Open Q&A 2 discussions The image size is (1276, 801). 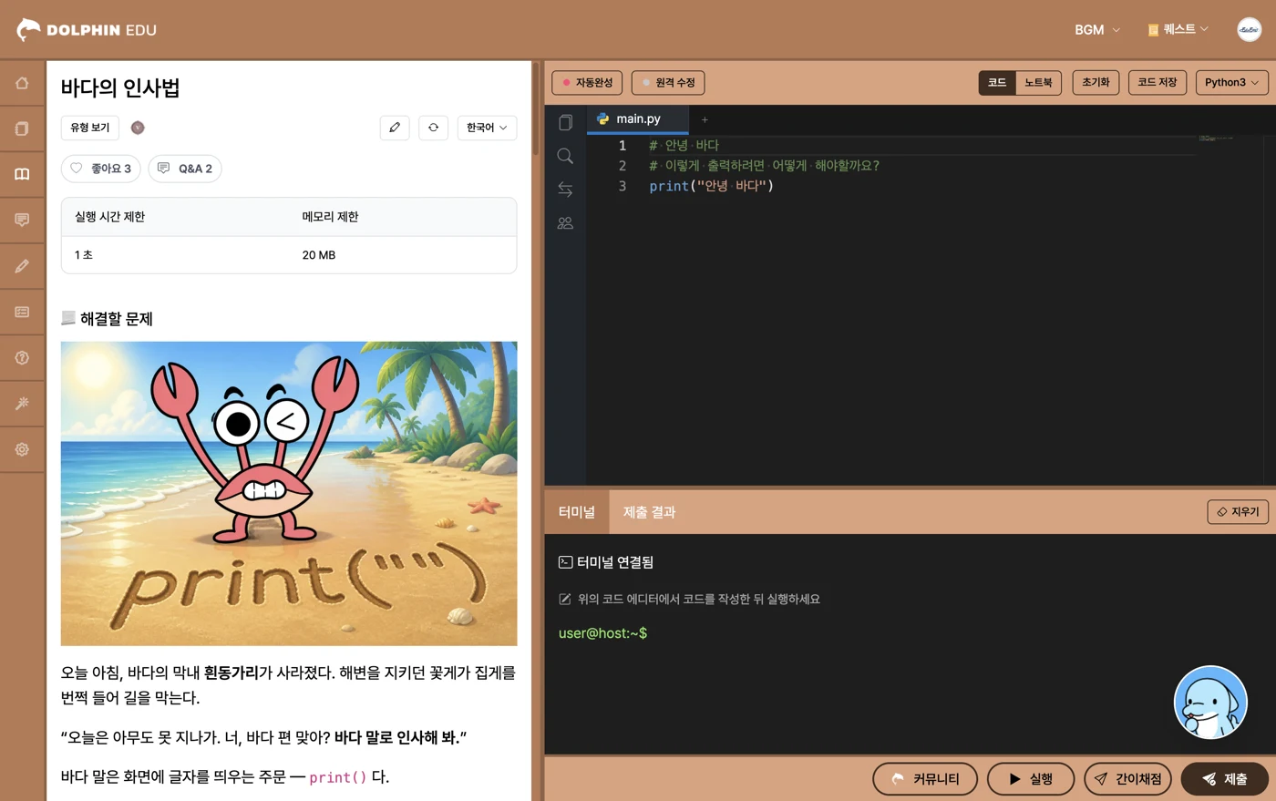(185, 169)
